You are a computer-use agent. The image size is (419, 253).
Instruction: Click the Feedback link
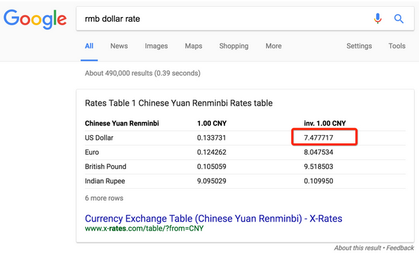point(400,248)
